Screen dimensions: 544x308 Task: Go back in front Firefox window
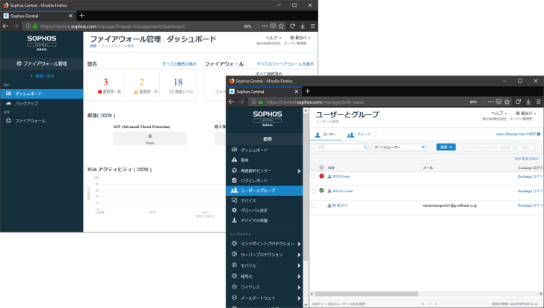point(232,102)
